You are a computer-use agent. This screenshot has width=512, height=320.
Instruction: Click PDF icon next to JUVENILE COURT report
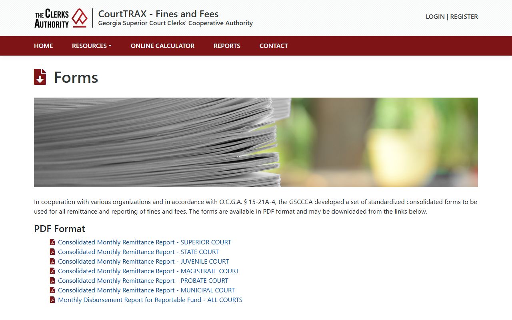pyautogui.click(x=52, y=261)
